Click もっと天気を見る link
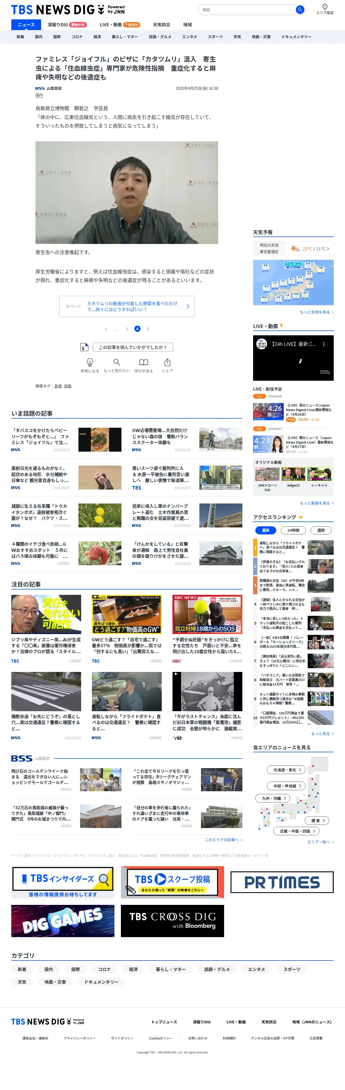Image resolution: width=345 pixels, height=1090 pixels. tap(316, 312)
